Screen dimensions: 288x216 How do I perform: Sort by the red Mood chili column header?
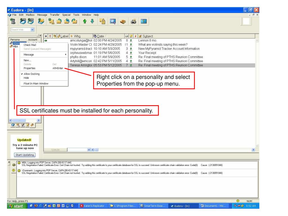(135, 36)
